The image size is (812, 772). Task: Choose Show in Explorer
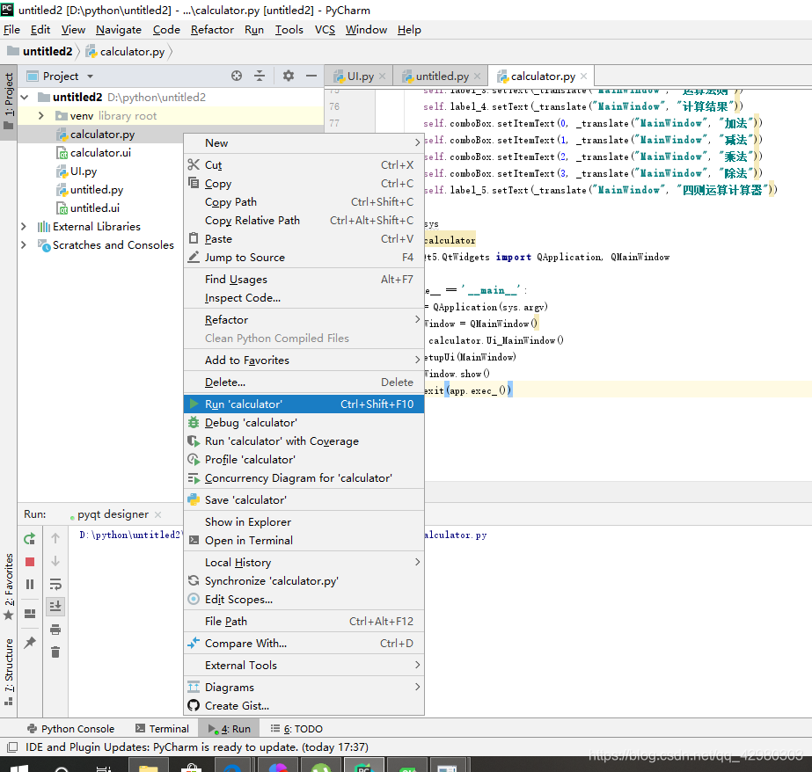[304, 521]
